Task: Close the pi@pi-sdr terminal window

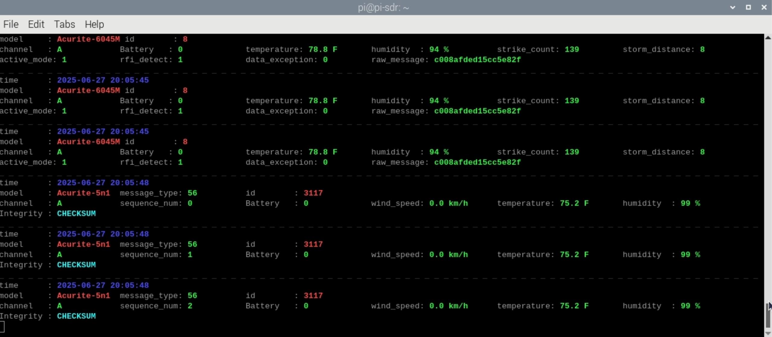Action: point(764,7)
